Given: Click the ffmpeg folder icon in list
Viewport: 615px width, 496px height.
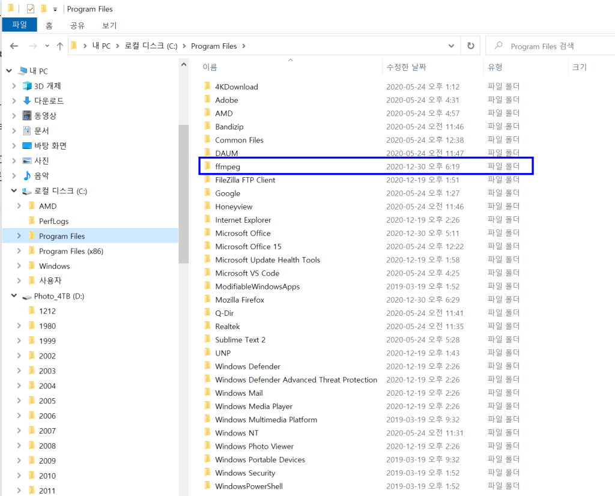Looking at the screenshot, I should click(207, 166).
